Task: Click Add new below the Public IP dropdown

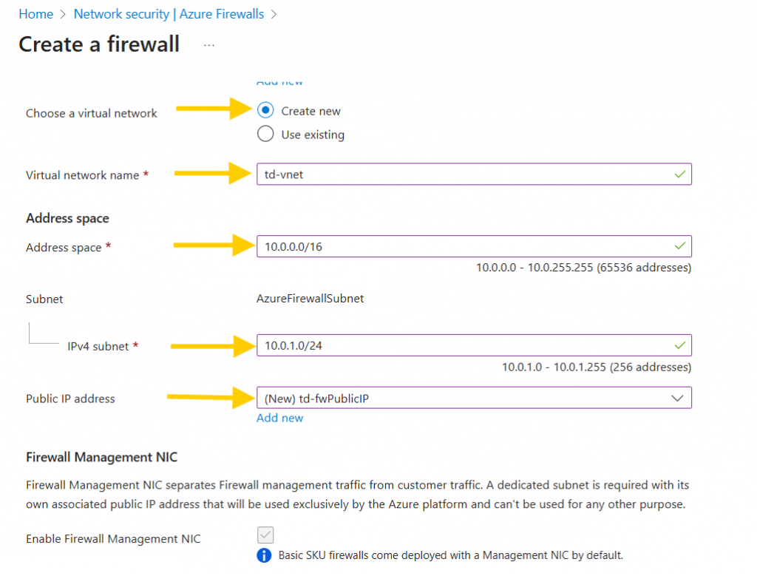Action: [x=279, y=418]
